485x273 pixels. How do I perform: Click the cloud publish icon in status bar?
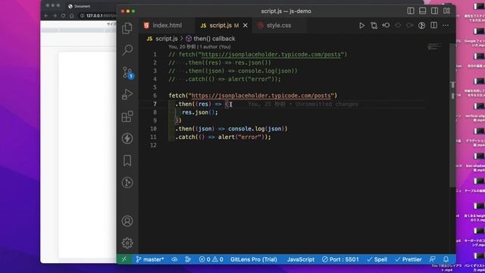(174, 259)
